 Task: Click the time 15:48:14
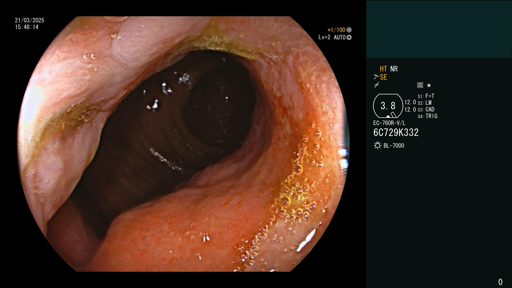(x=27, y=27)
